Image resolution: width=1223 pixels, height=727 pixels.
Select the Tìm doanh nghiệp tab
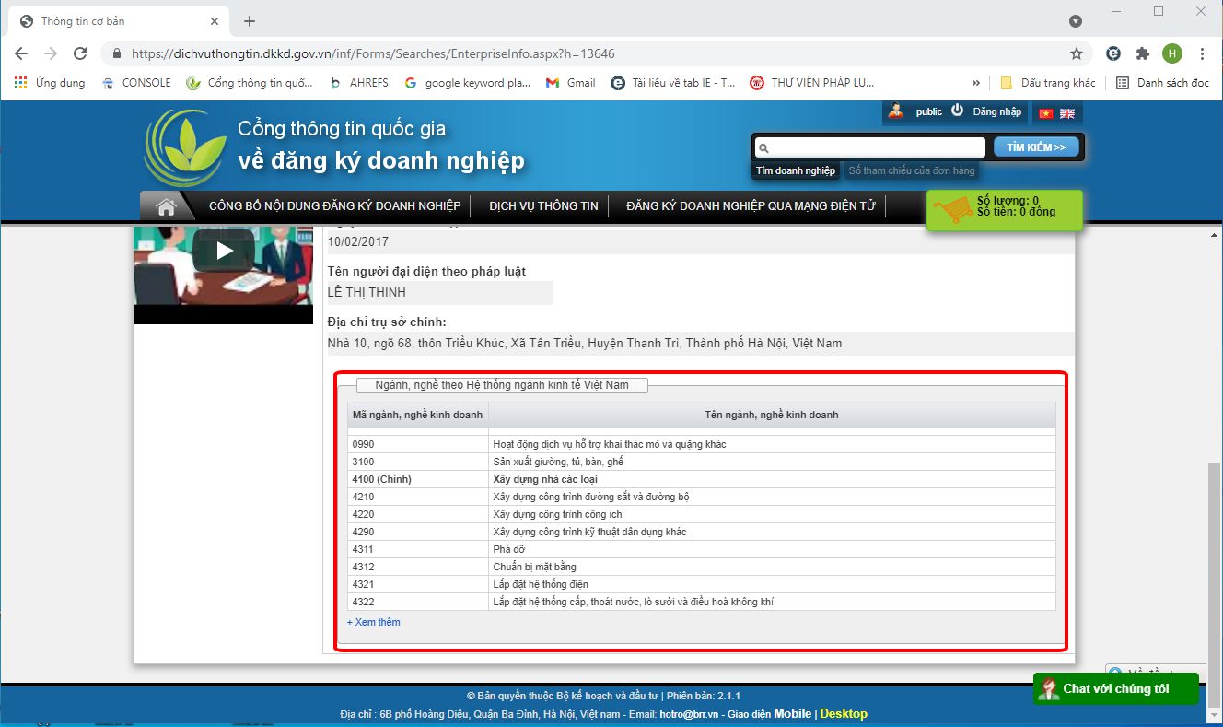click(x=796, y=170)
